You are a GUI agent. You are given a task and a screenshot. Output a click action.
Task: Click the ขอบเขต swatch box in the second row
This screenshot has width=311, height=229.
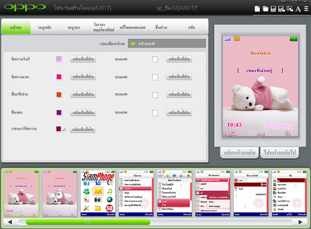(x=155, y=77)
